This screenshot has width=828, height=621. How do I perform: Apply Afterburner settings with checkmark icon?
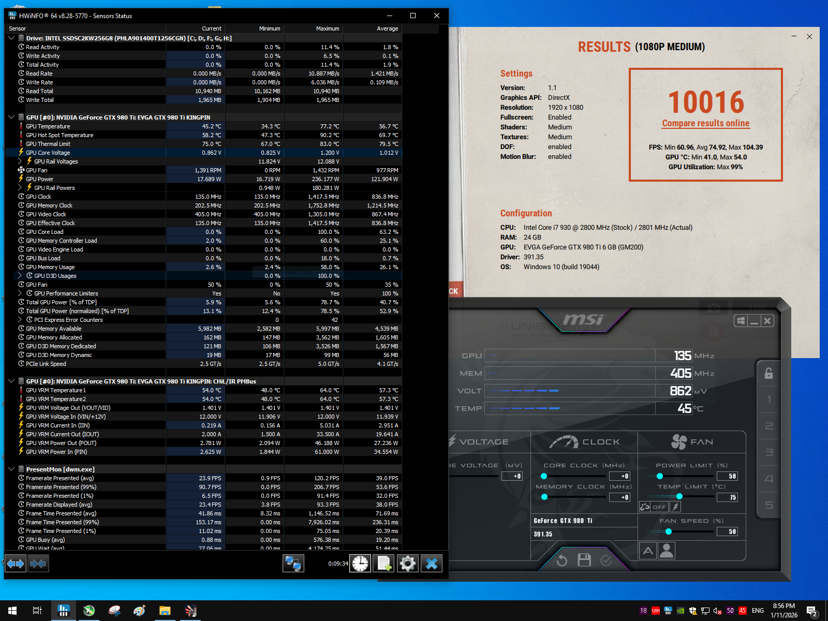tap(607, 560)
